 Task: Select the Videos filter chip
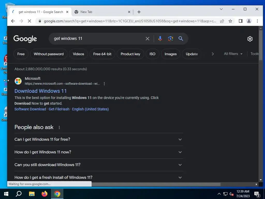click(x=78, y=54)
